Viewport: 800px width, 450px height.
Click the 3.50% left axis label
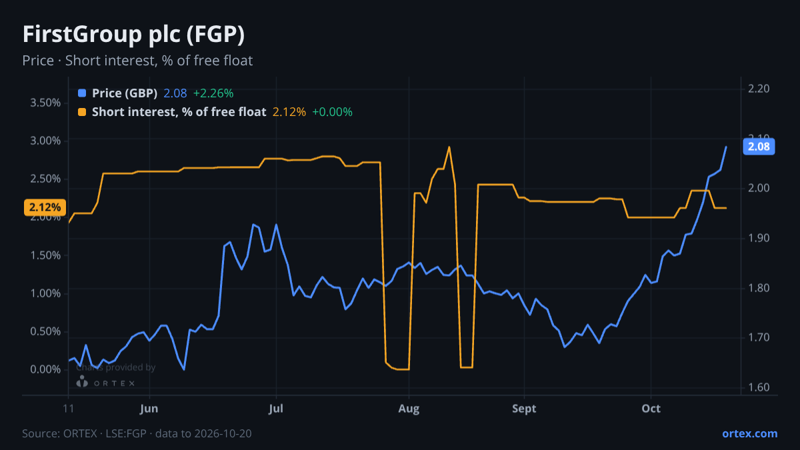coord(45,103)
